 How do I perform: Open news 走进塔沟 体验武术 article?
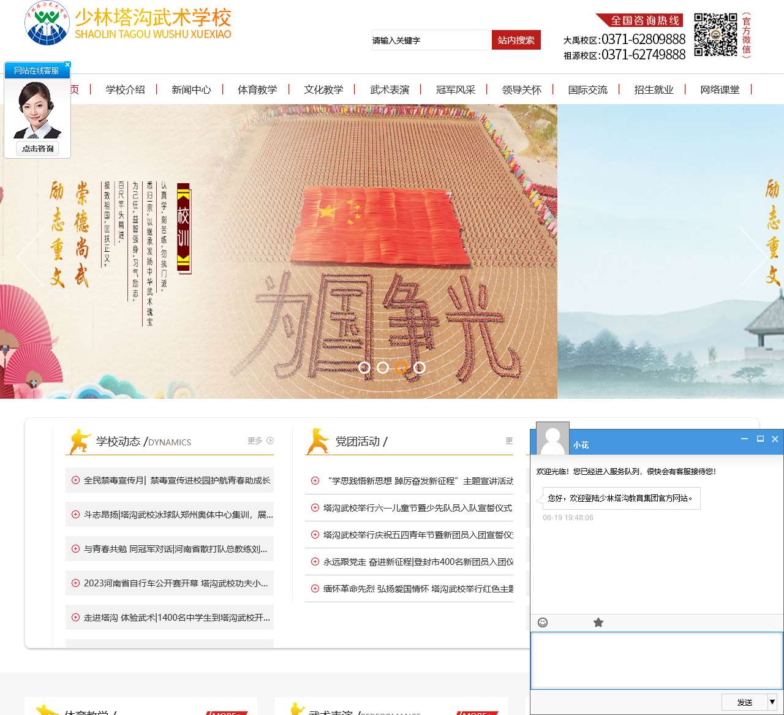pos(177,618)
